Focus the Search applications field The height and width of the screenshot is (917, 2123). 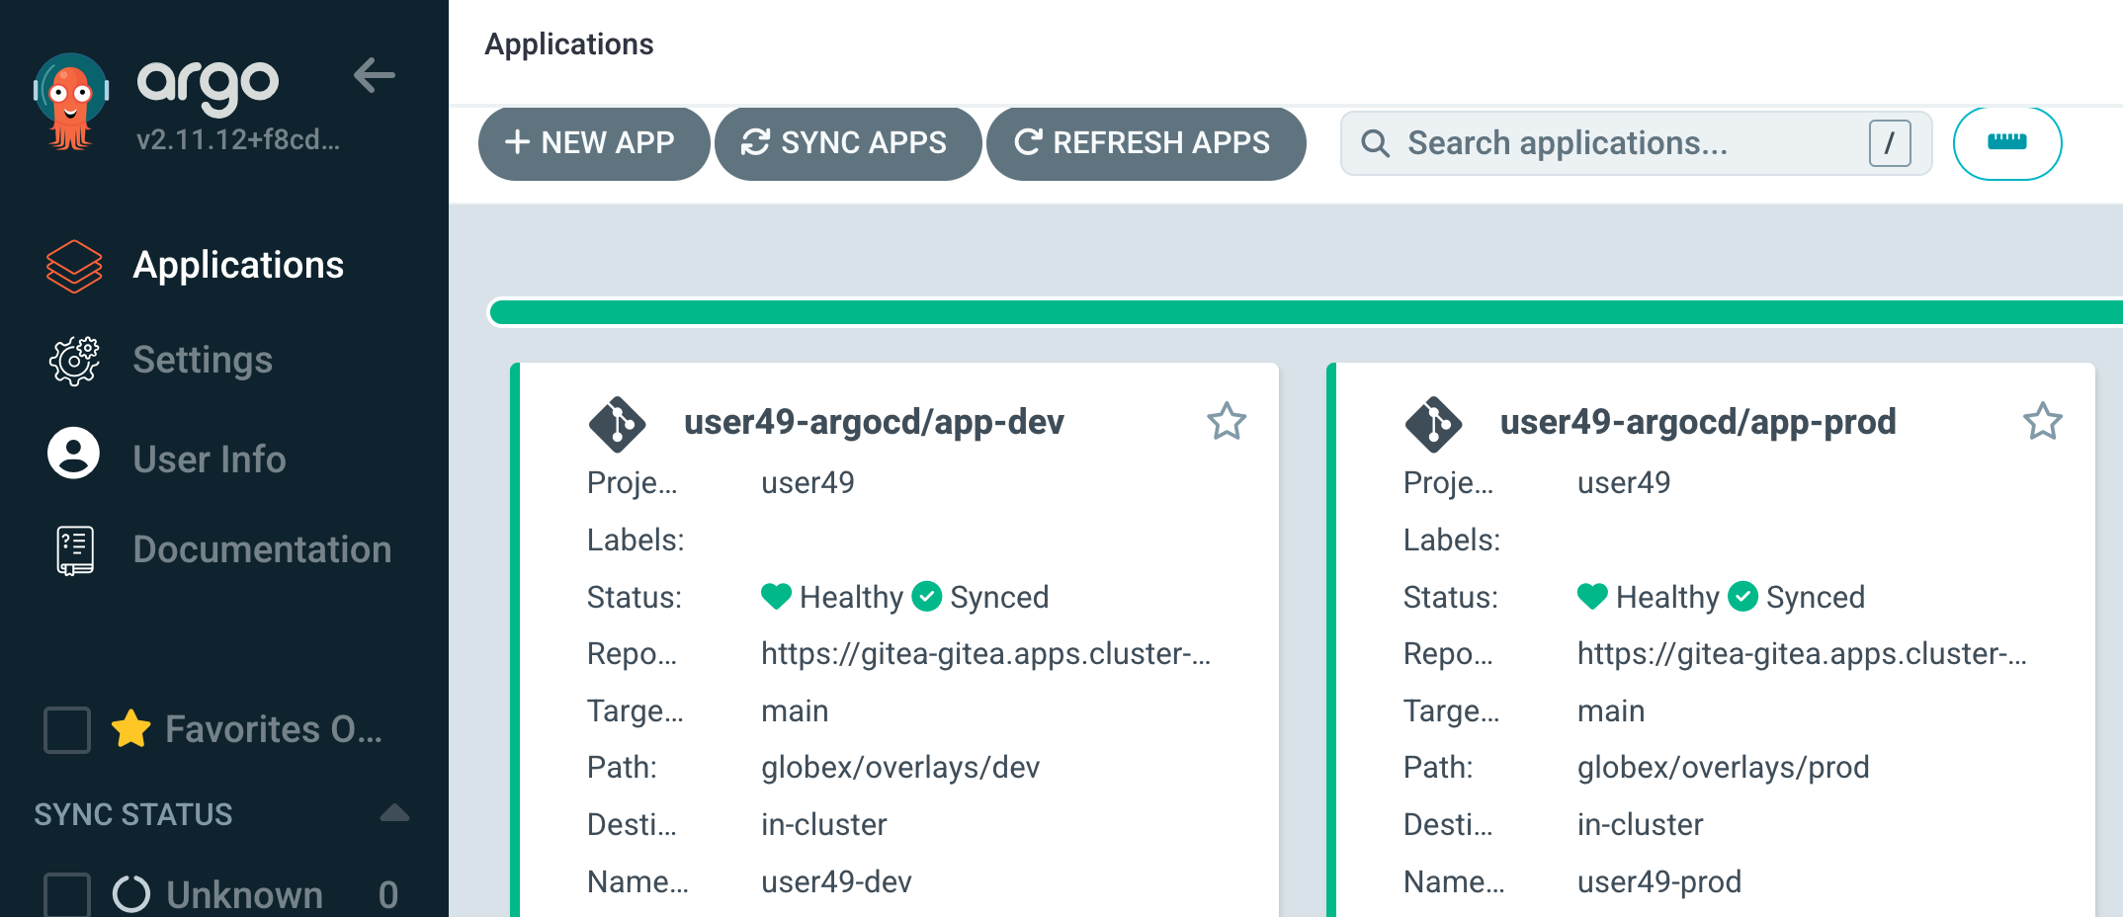pos(1636,143)
